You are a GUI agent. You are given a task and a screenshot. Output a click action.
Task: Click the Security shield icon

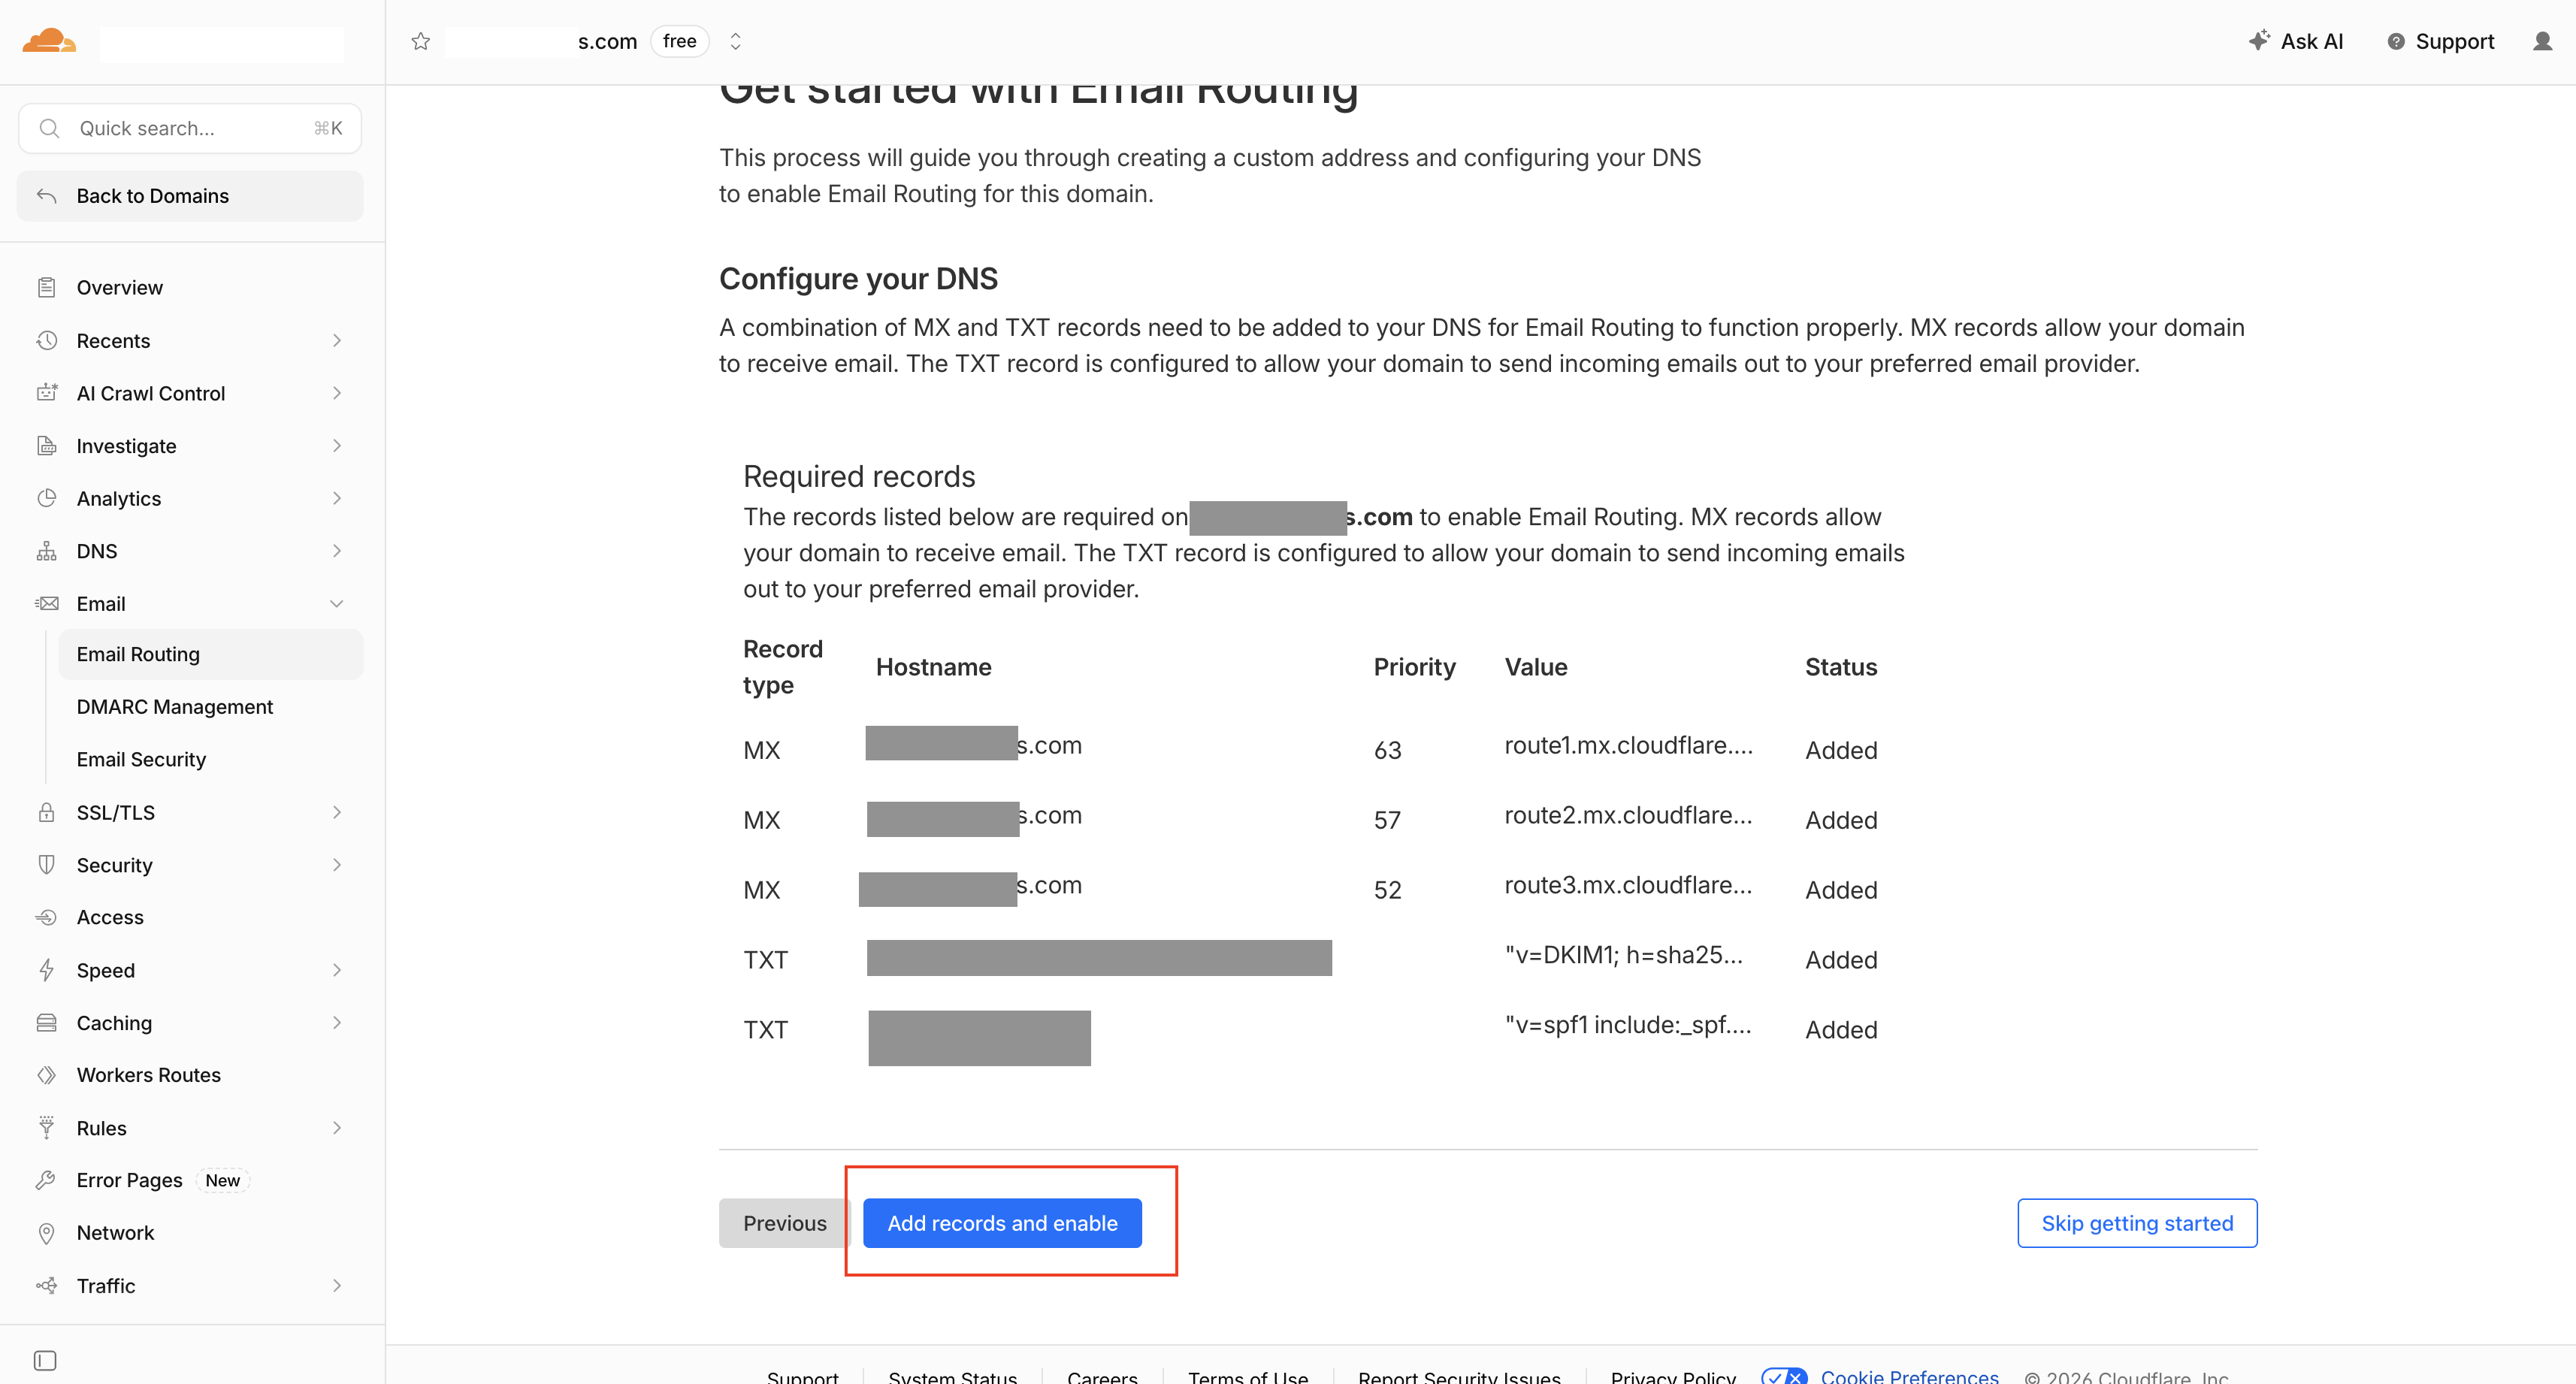tap(46, 865)
